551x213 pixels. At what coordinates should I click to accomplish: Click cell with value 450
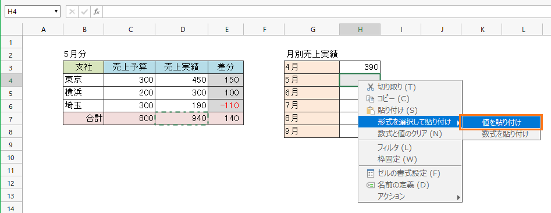tap(182, 80)
